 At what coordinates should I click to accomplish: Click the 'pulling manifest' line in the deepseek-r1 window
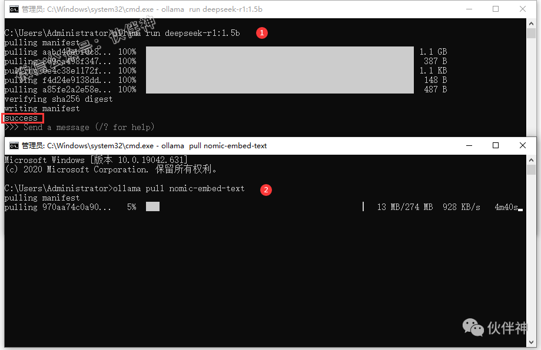pyautogui.click(x=42, y=43)
